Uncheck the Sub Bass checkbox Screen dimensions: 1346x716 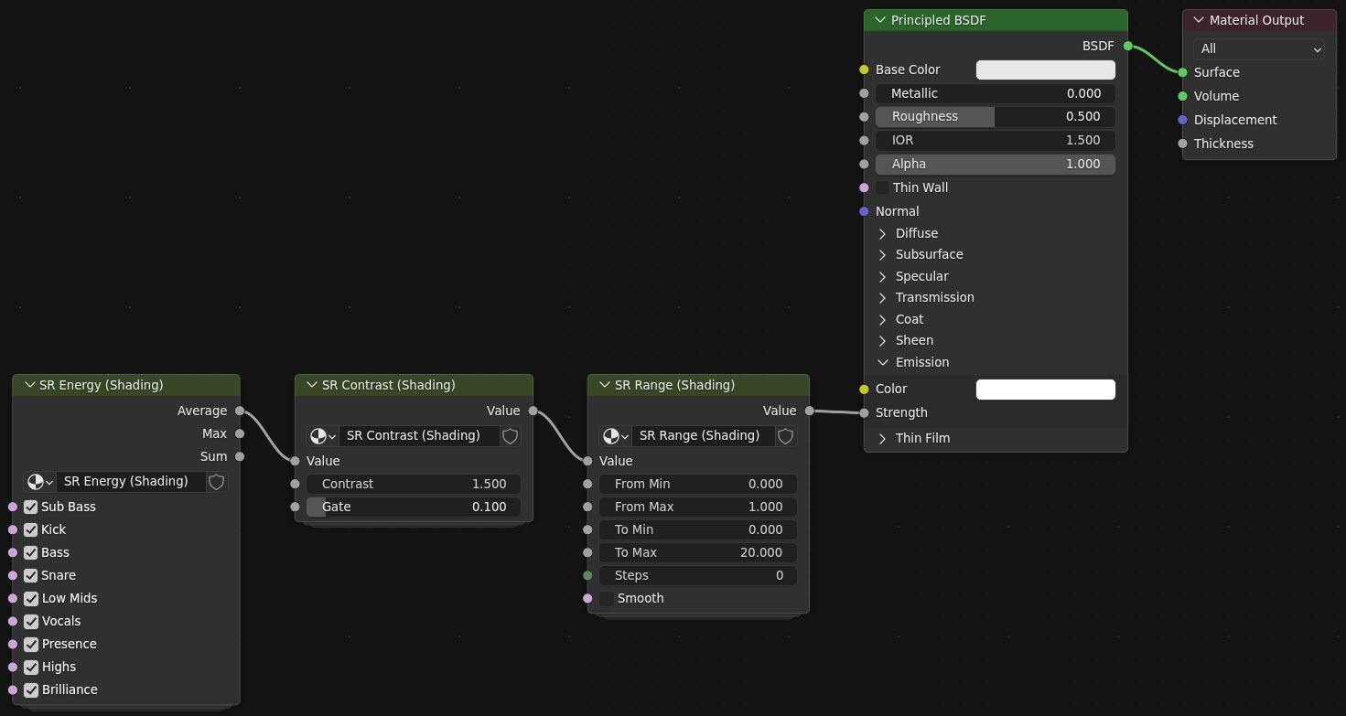click(31, 507)
